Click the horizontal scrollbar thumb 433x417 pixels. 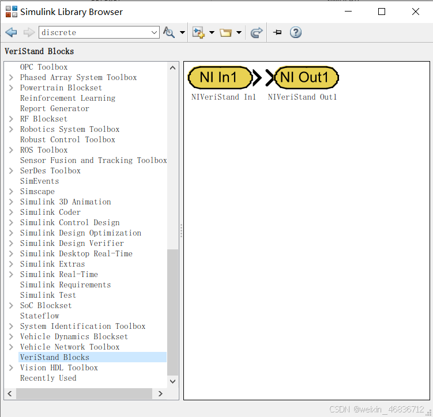click(84, 393)
